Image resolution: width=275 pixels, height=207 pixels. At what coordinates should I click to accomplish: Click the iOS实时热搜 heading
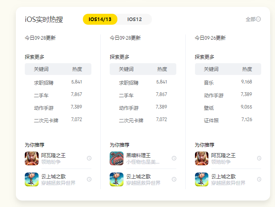(x=44, y=19)
